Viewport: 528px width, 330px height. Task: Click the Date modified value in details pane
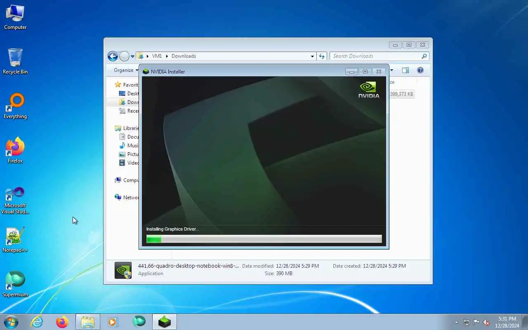[x=297, y=266]
